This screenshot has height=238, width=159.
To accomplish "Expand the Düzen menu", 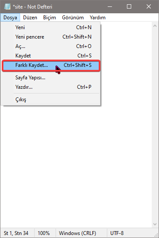I will (x=30, y=18).
